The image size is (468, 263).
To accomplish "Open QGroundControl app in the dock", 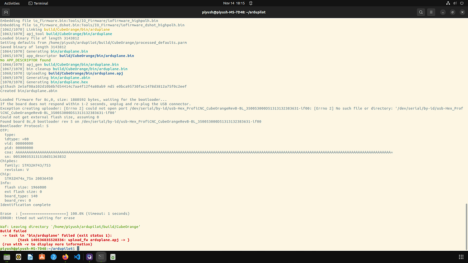I will (89, 257).
